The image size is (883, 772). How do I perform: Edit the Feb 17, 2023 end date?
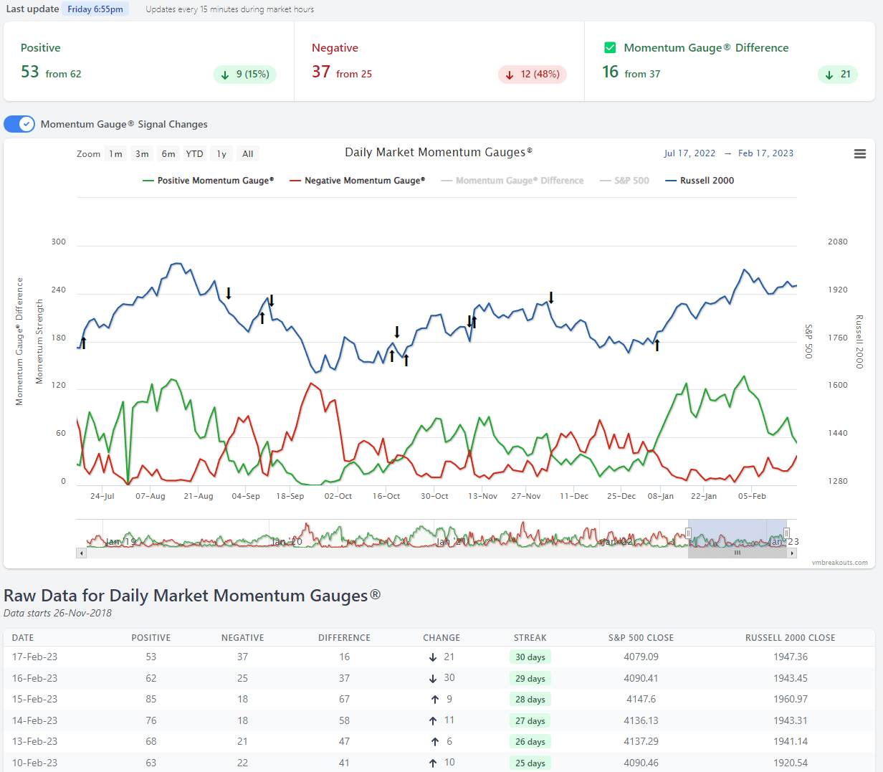click(x=765, y=153)
